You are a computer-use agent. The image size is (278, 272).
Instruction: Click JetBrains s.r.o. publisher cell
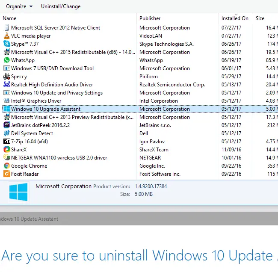tap(155, 125)
